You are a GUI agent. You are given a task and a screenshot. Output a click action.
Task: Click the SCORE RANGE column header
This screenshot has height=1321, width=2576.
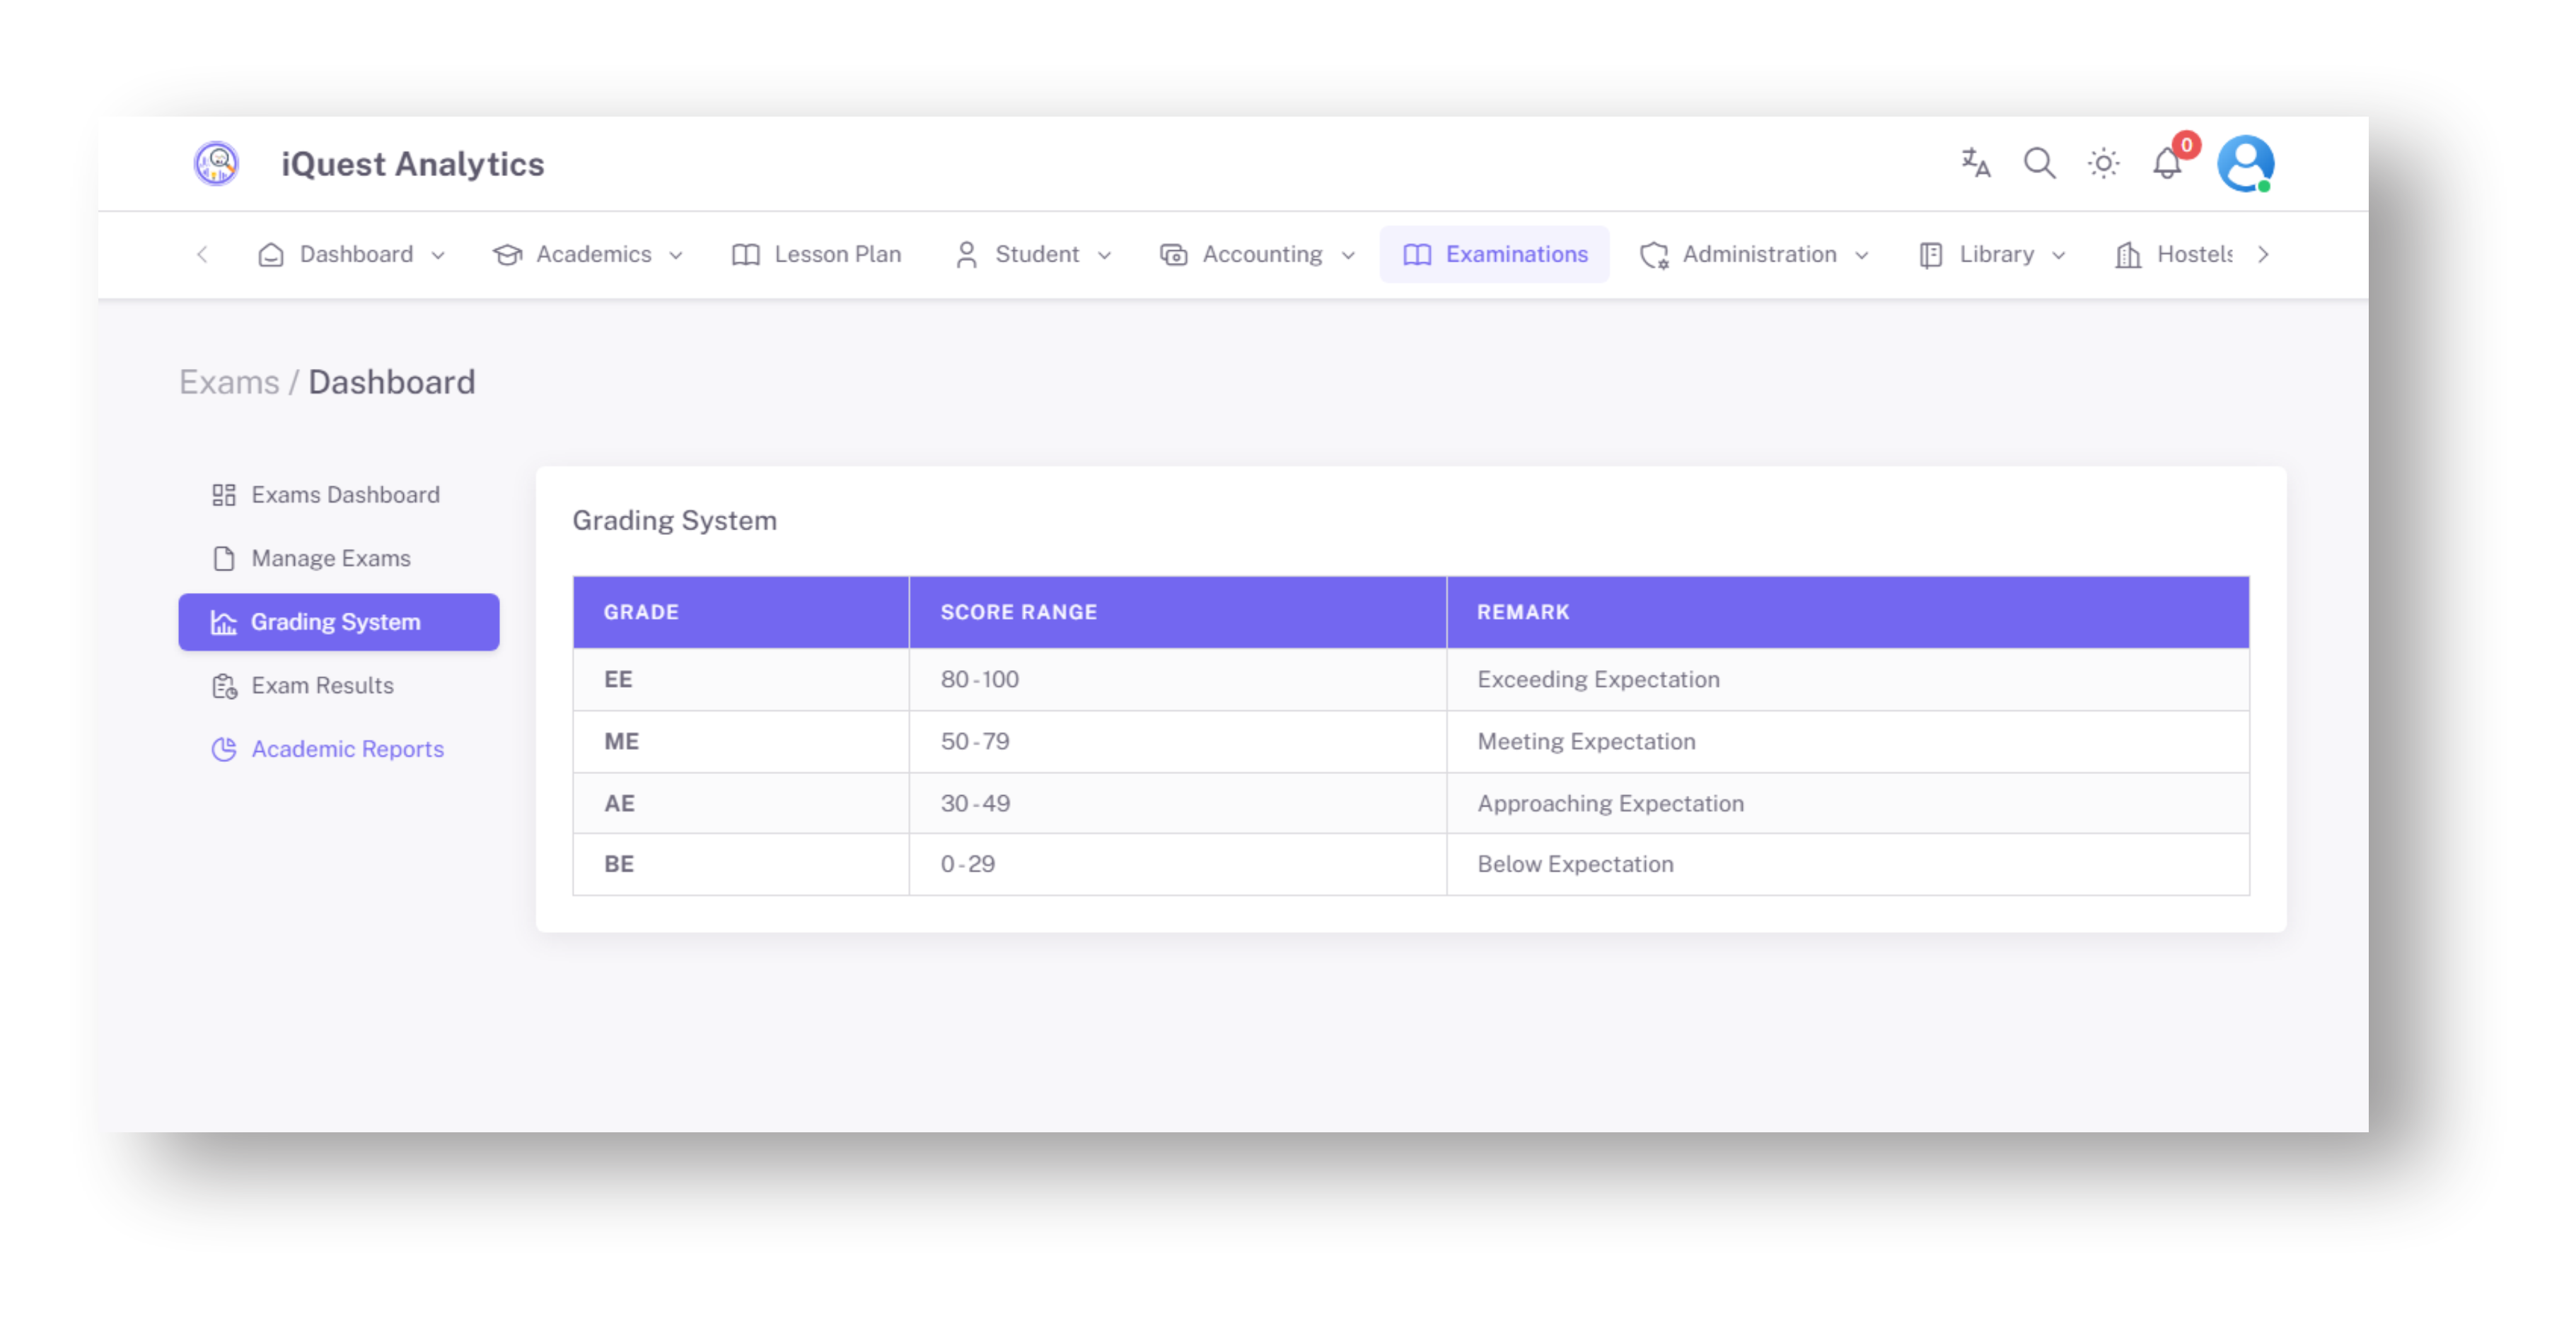1018,613
